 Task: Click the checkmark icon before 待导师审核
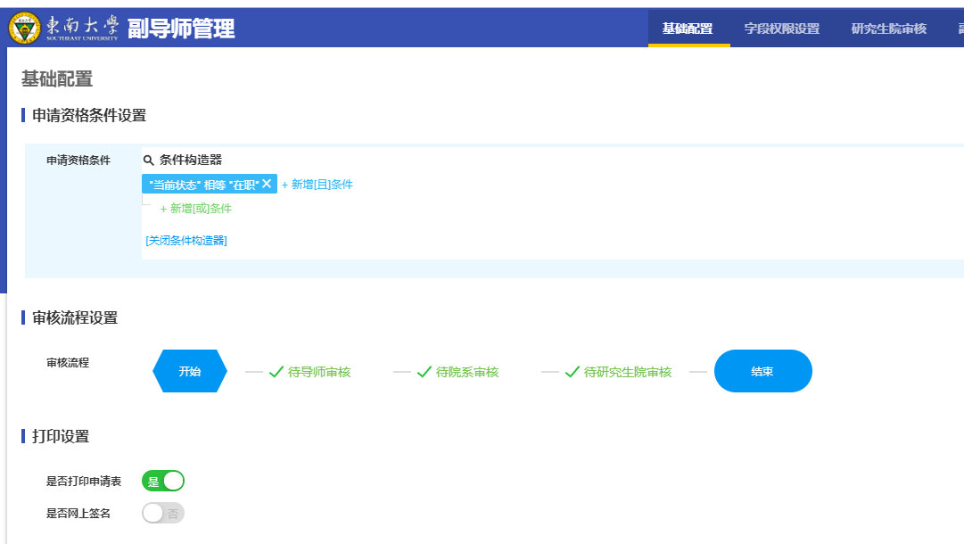[276, 372]
